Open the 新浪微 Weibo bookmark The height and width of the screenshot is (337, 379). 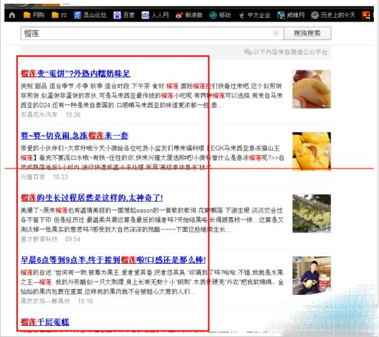[x=189, y=16]
